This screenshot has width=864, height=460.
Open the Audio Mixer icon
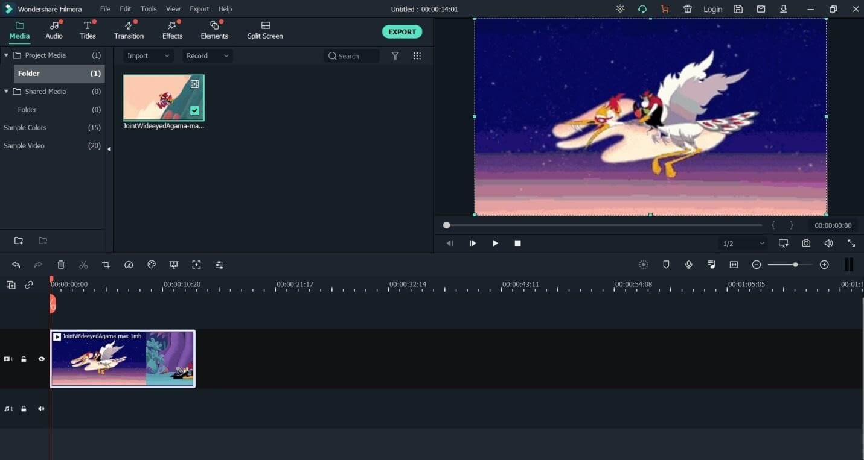point(711,265)
